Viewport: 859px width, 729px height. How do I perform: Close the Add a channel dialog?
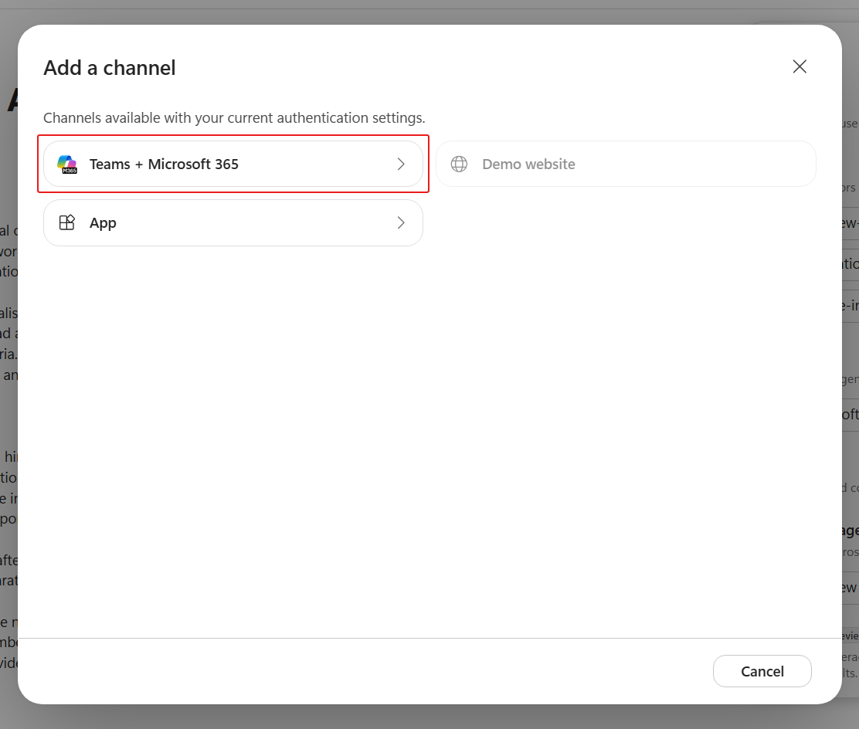(800, 67)
